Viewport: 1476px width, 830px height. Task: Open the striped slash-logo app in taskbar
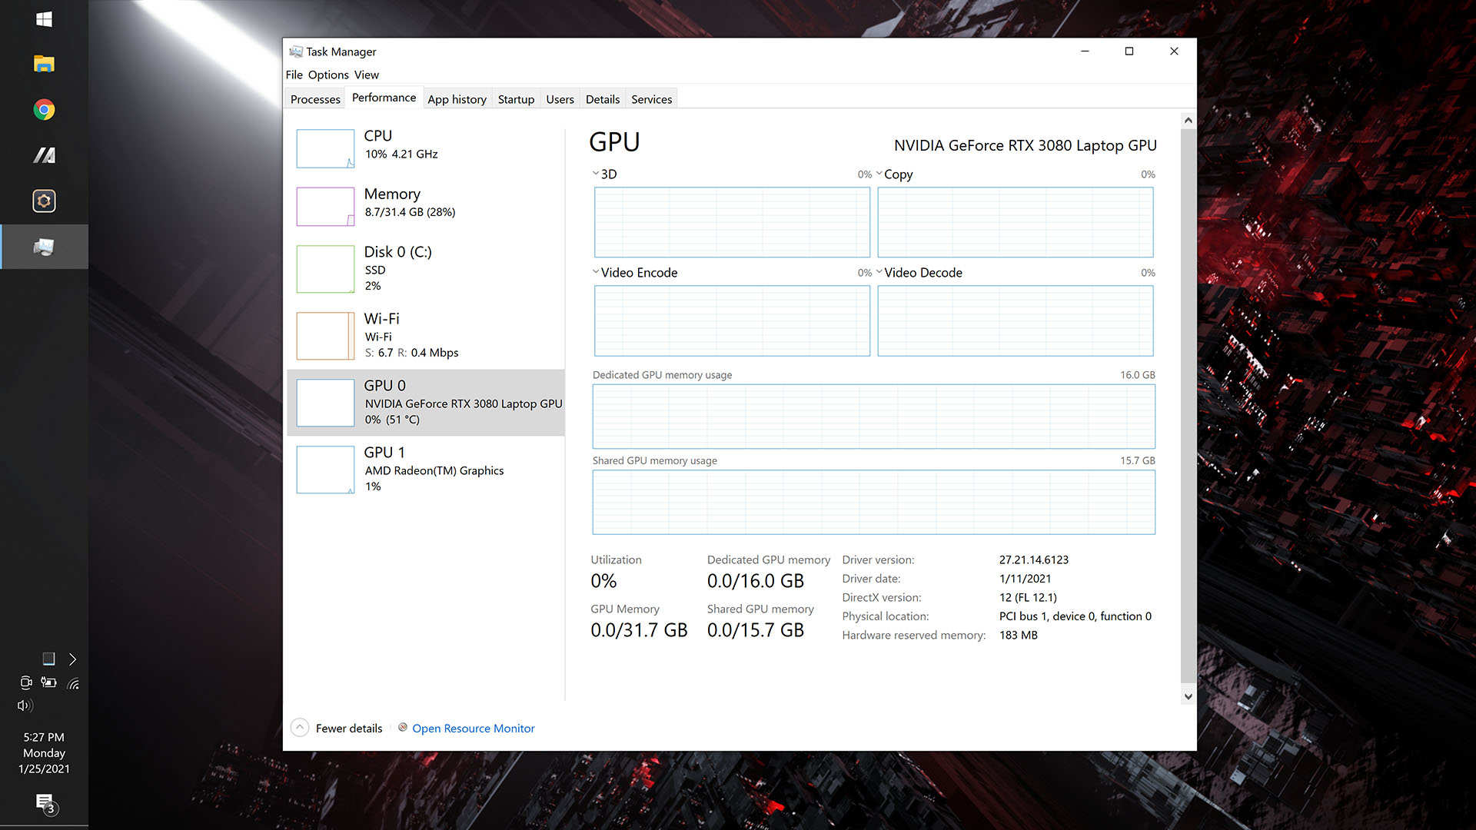pyautogui.click(x=44, y=155)
